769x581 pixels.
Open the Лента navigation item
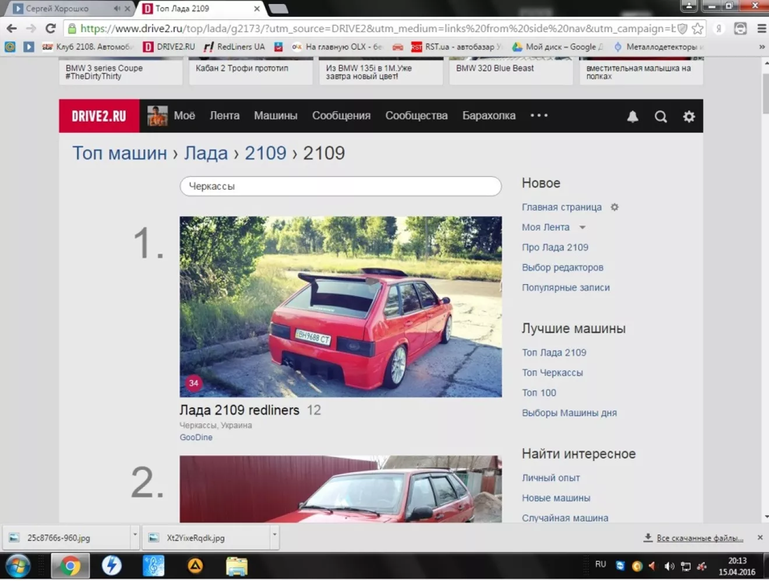(224, 115)
